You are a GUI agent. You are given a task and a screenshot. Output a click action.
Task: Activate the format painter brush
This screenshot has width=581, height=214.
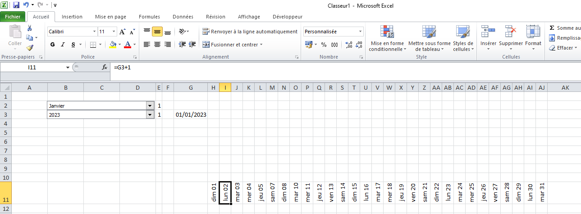pos(30,47)
